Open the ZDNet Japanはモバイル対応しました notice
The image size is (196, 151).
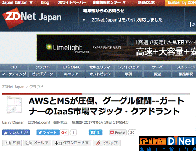click(127, 20)
